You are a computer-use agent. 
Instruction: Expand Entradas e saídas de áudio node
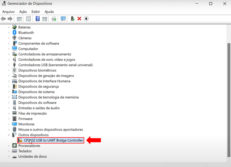pos(9,108)
